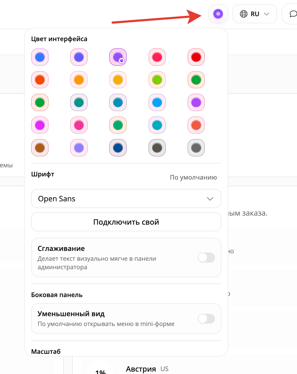Pick the magenta color swatch
Screen dimensions: 297x374
40,125
